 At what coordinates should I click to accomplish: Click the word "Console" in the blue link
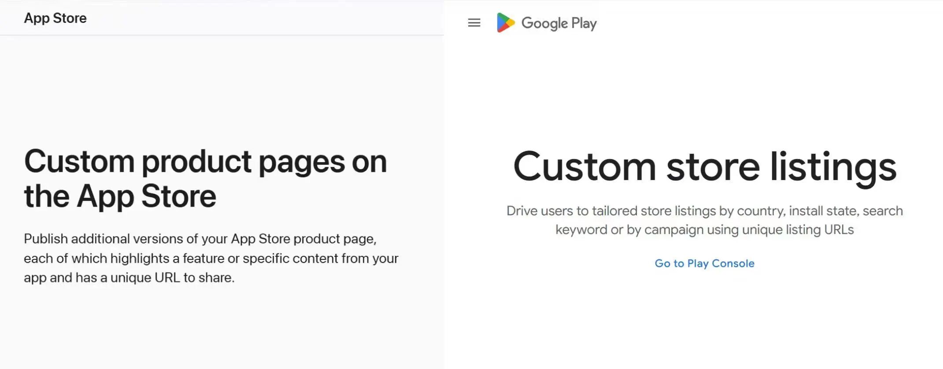point(733,263)
